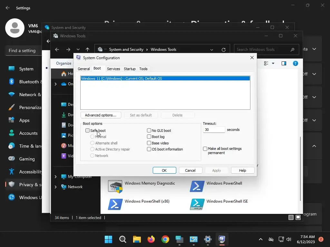330x247 pixels.
Task: Check Make all boot settings permanent
Action: [x=205, y=149]
